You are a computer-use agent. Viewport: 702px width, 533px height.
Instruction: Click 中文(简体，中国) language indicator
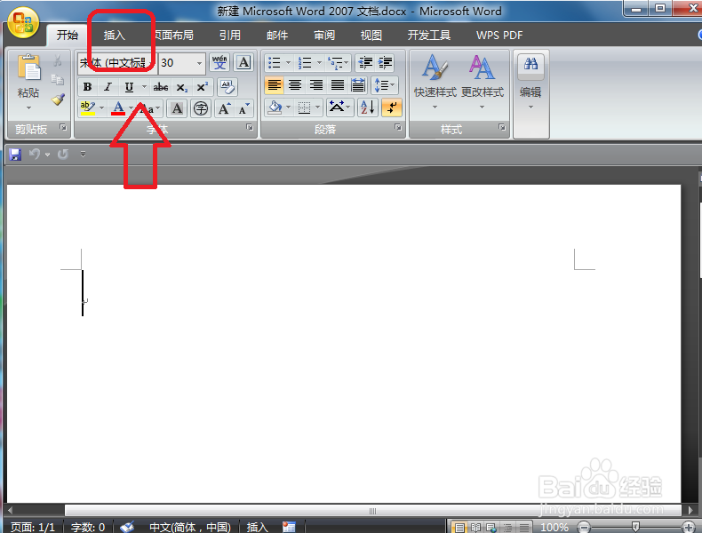[x=190, y=527]
